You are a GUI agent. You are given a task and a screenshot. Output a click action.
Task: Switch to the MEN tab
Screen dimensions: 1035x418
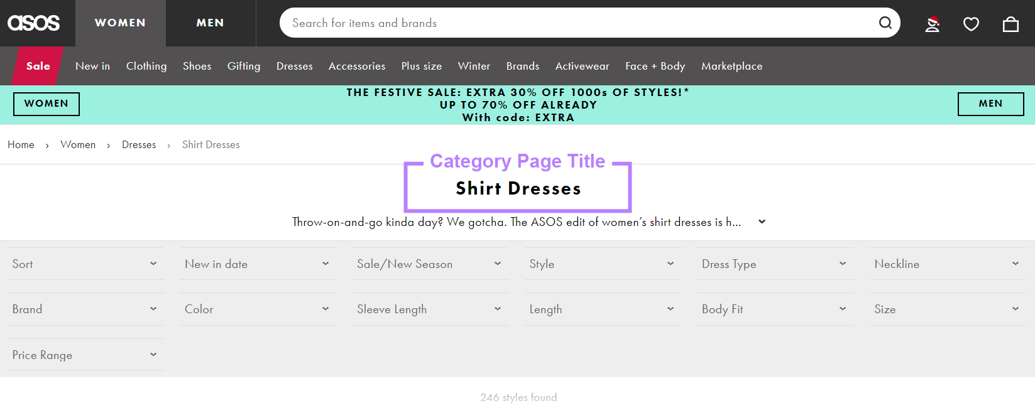pos(211,23)
